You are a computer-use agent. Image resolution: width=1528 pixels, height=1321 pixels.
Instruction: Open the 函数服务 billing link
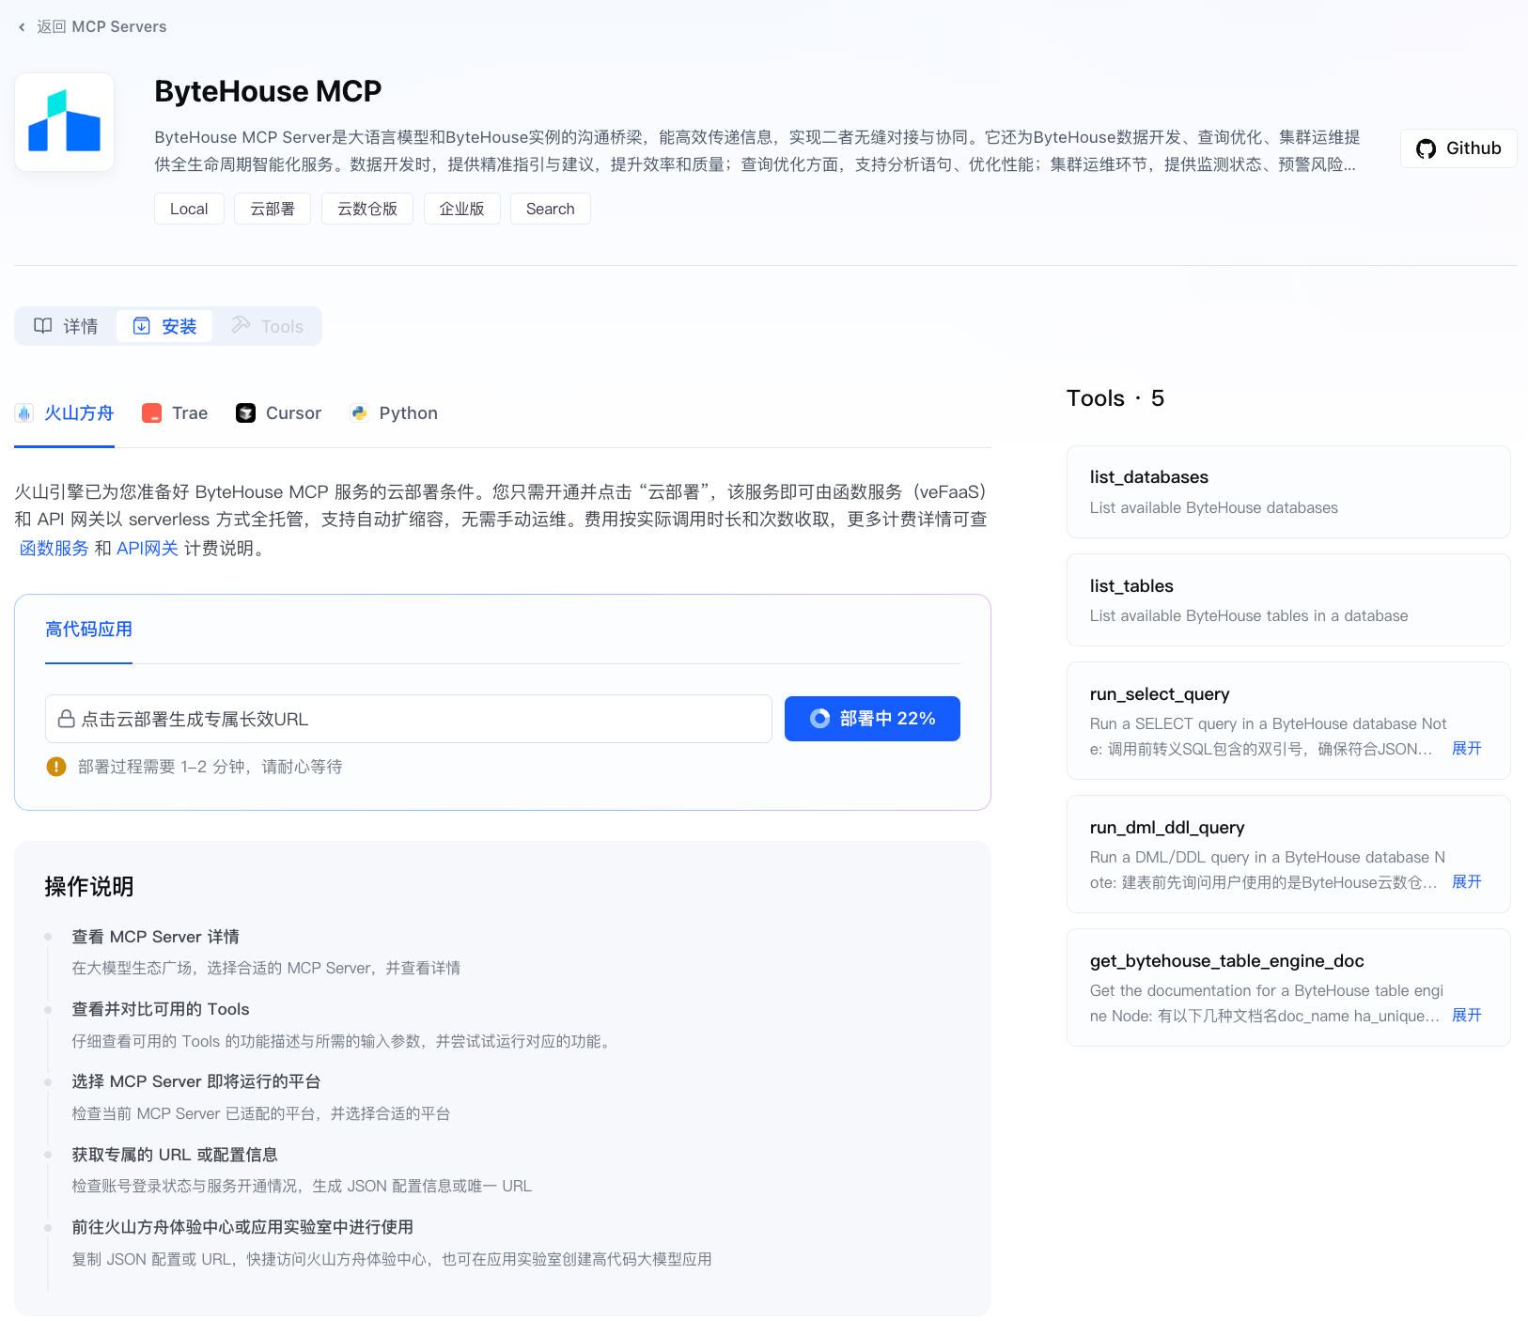(x=55, y=549)
